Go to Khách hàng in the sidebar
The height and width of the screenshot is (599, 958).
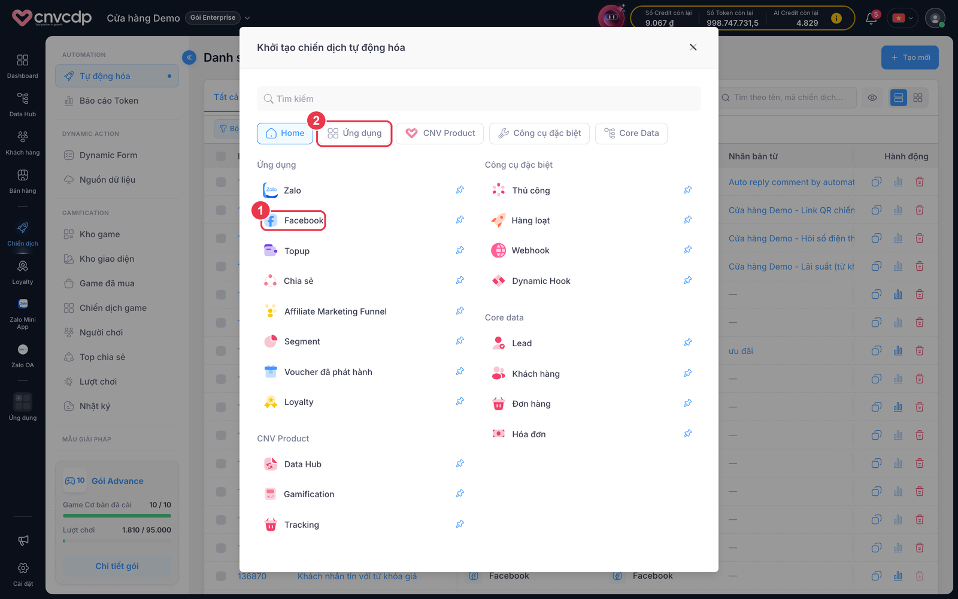click(x=23, y=143)
